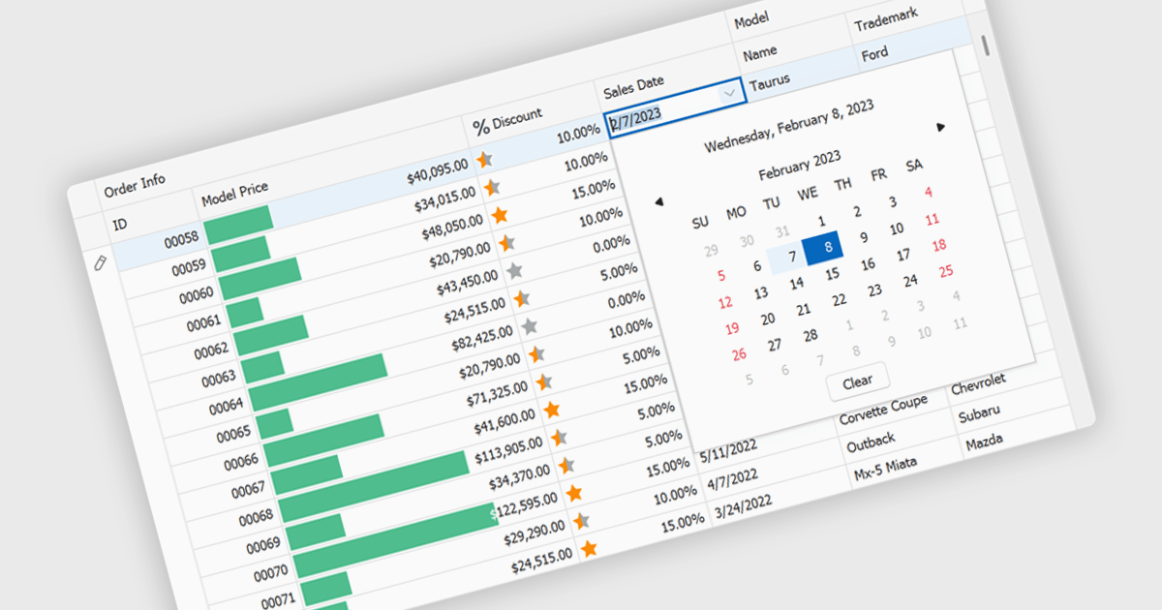Click the star icon next to $40,095.00
Screen dimensions: 1162x610
(x=484, y=159)
